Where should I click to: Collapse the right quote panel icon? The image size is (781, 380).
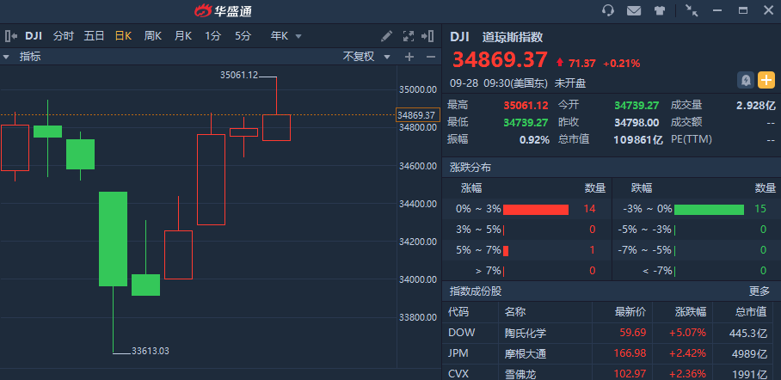click(427, 36)
